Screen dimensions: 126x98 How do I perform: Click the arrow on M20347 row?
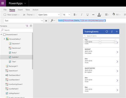(x=117, y=52)
